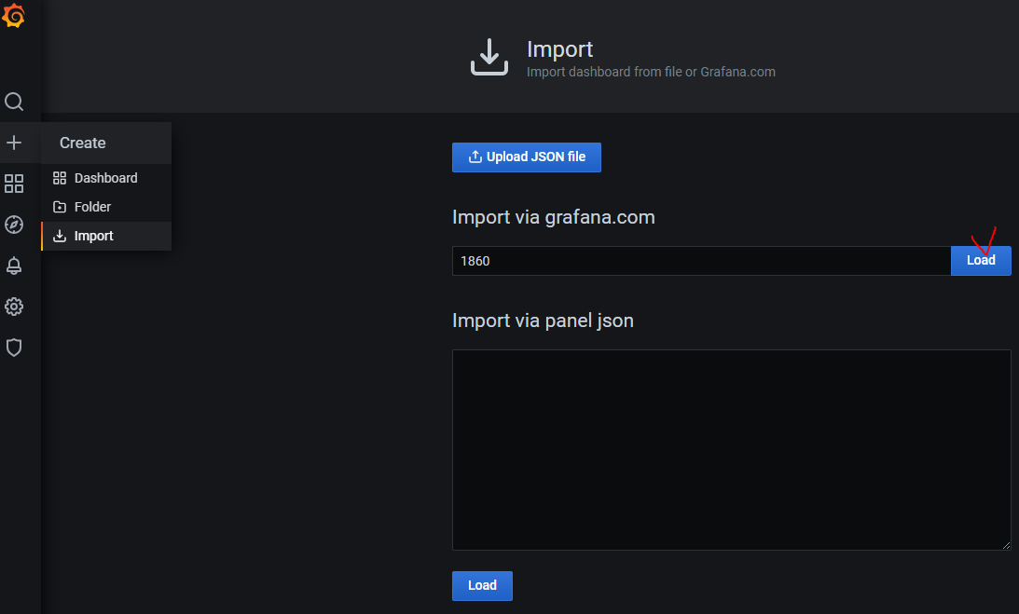Click the 'Import via grafana.com' heading
Screen dimensions: 1019x614
pos(554,217)
